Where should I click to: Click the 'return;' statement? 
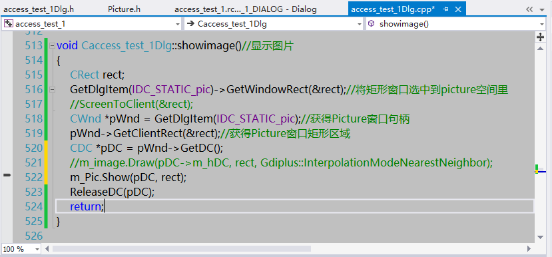click(x=87, y=207)
